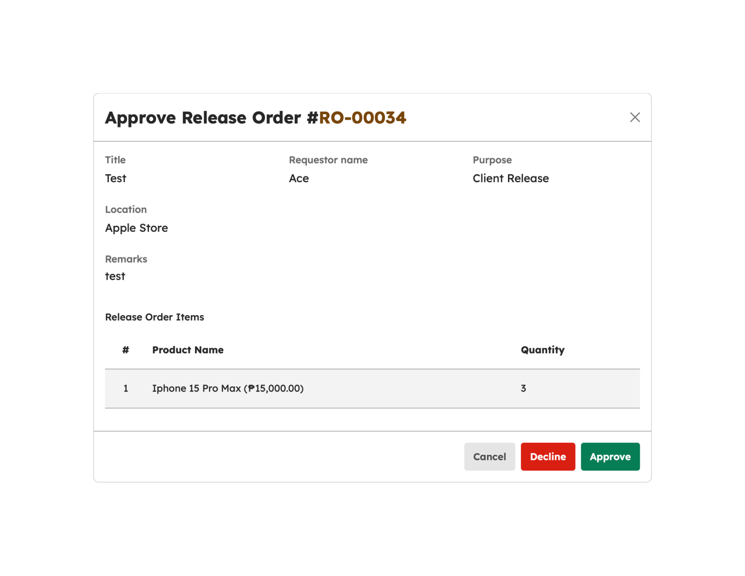Select requestor name 'Ace'
This screenshot has height=576, width=745.
coord(299,178)
